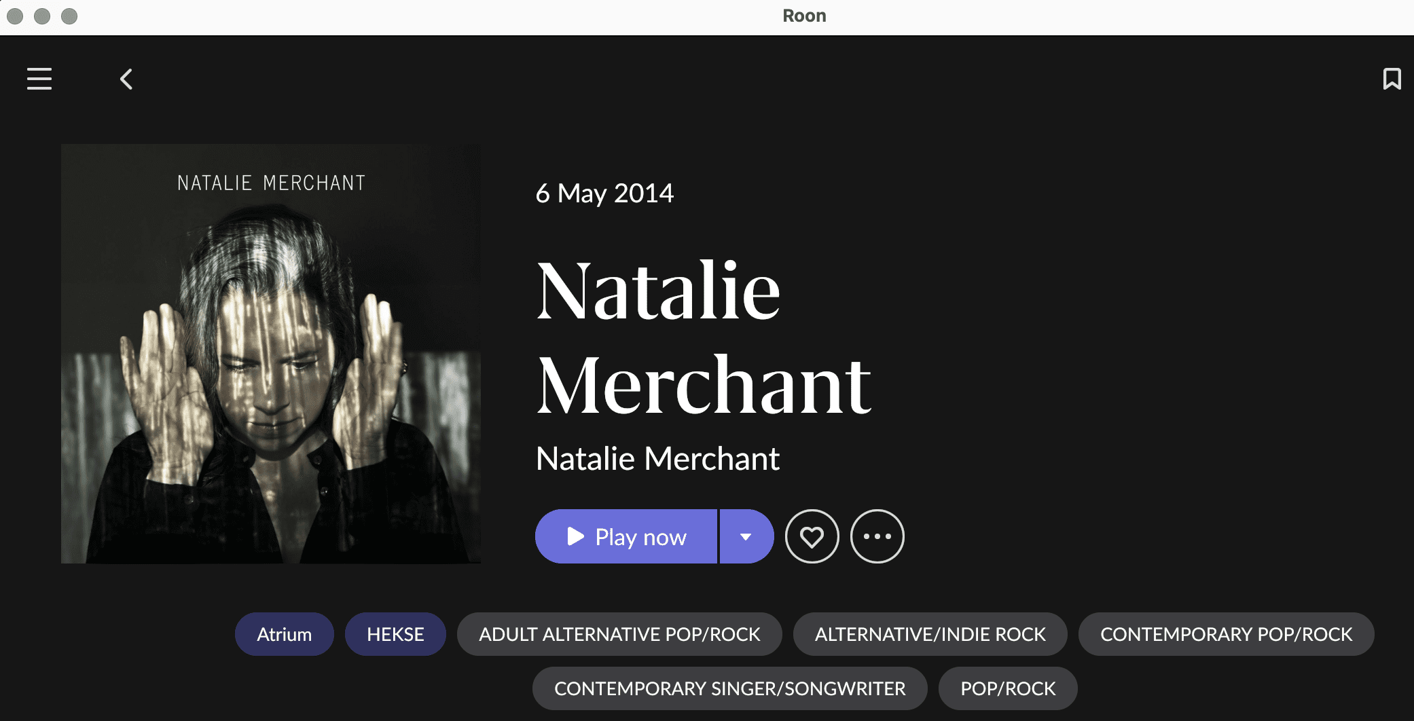Select the Atrium tag
The width and height of the screenshot is (1414, 721).
(284, 634)
